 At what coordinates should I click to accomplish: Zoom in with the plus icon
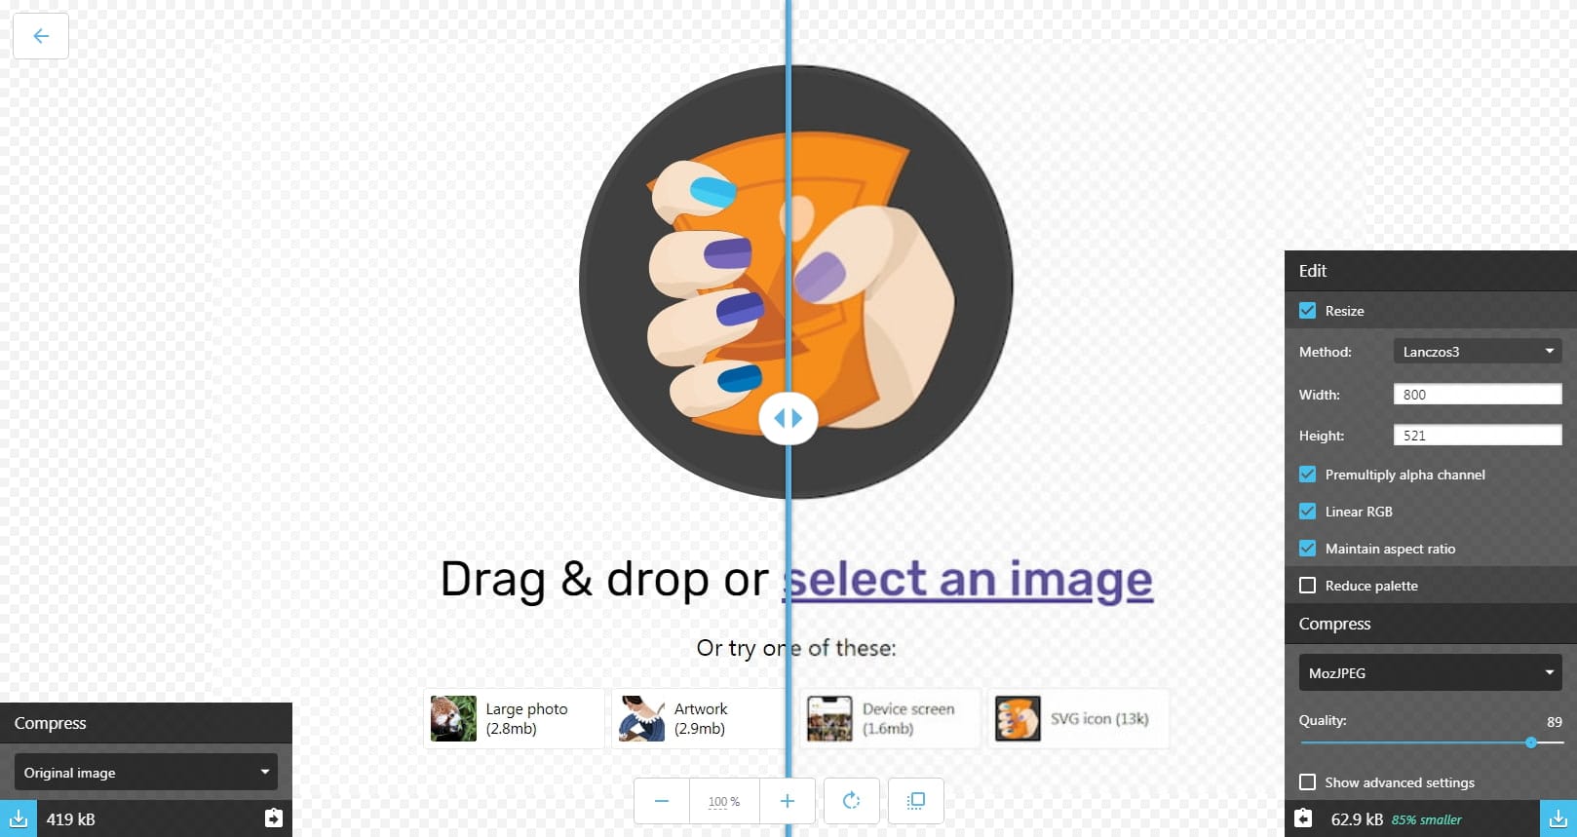[x=788, y=801]
